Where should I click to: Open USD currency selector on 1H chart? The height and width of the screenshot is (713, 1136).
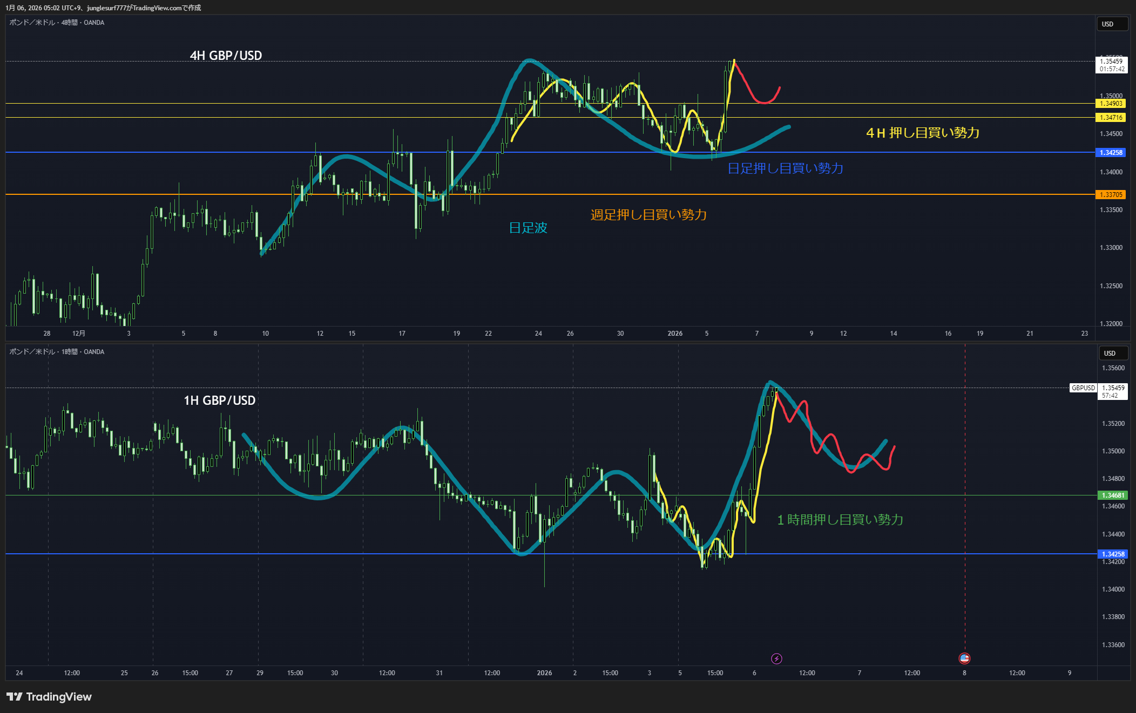[x=1113, y=354]
